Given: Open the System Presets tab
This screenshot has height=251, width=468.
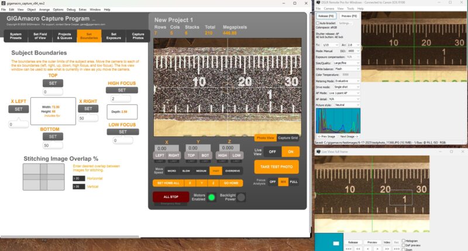Looking at the screenshot, I should [x=16, y=36].
